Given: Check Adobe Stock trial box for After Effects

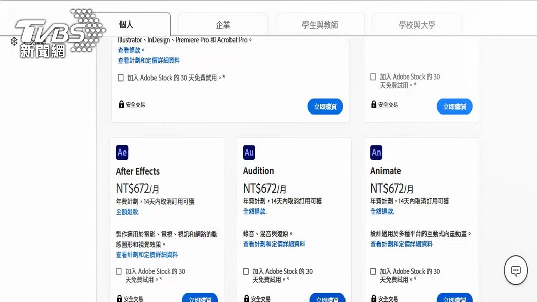Looking at the screenshot, I should tap(119, 271).
